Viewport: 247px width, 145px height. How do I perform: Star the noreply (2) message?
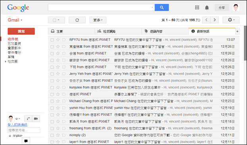58,135
